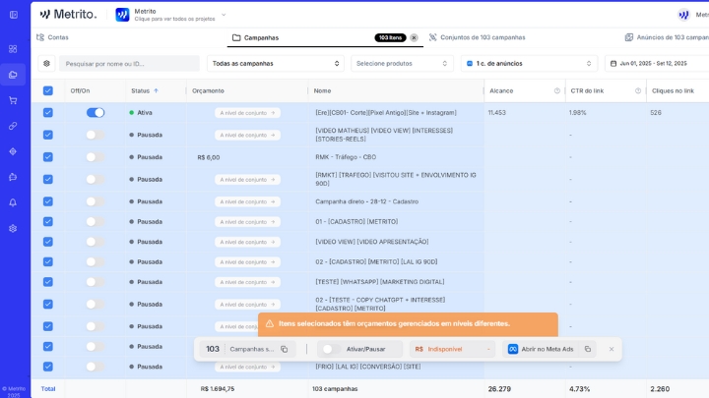The image size is (709, 398).
Task: Open A nível de conjunto for [FRIO] [LAL IG] row
Action: pyautogui.click(x=247, y=367)
